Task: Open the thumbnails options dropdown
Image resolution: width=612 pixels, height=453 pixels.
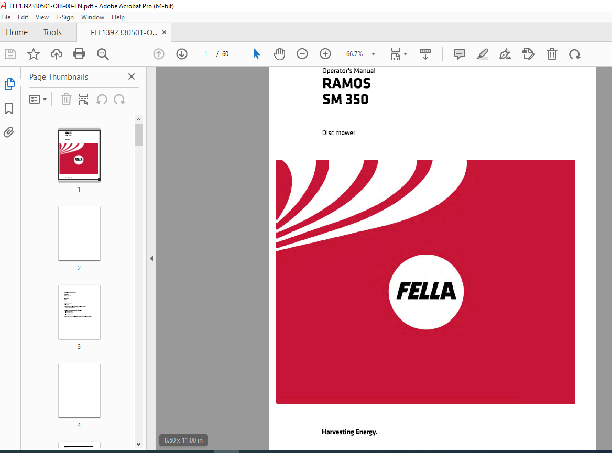Action: coord(38,99)
